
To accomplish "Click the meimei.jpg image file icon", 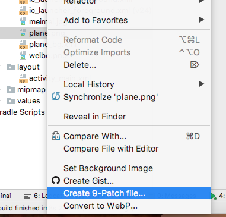I will pos(23,21).
